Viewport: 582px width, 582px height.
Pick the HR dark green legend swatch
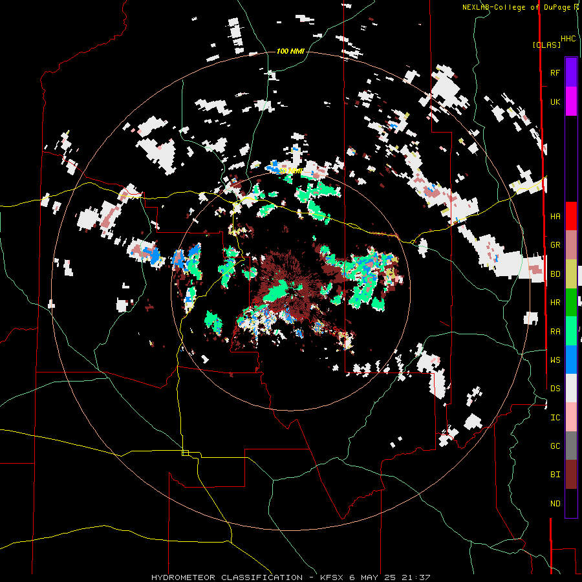571,303
